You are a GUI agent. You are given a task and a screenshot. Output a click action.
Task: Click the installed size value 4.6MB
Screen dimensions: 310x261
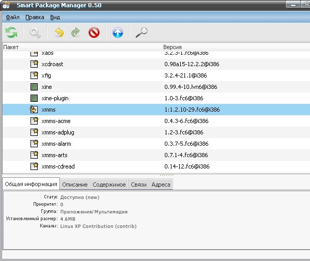tap(68, 219)
